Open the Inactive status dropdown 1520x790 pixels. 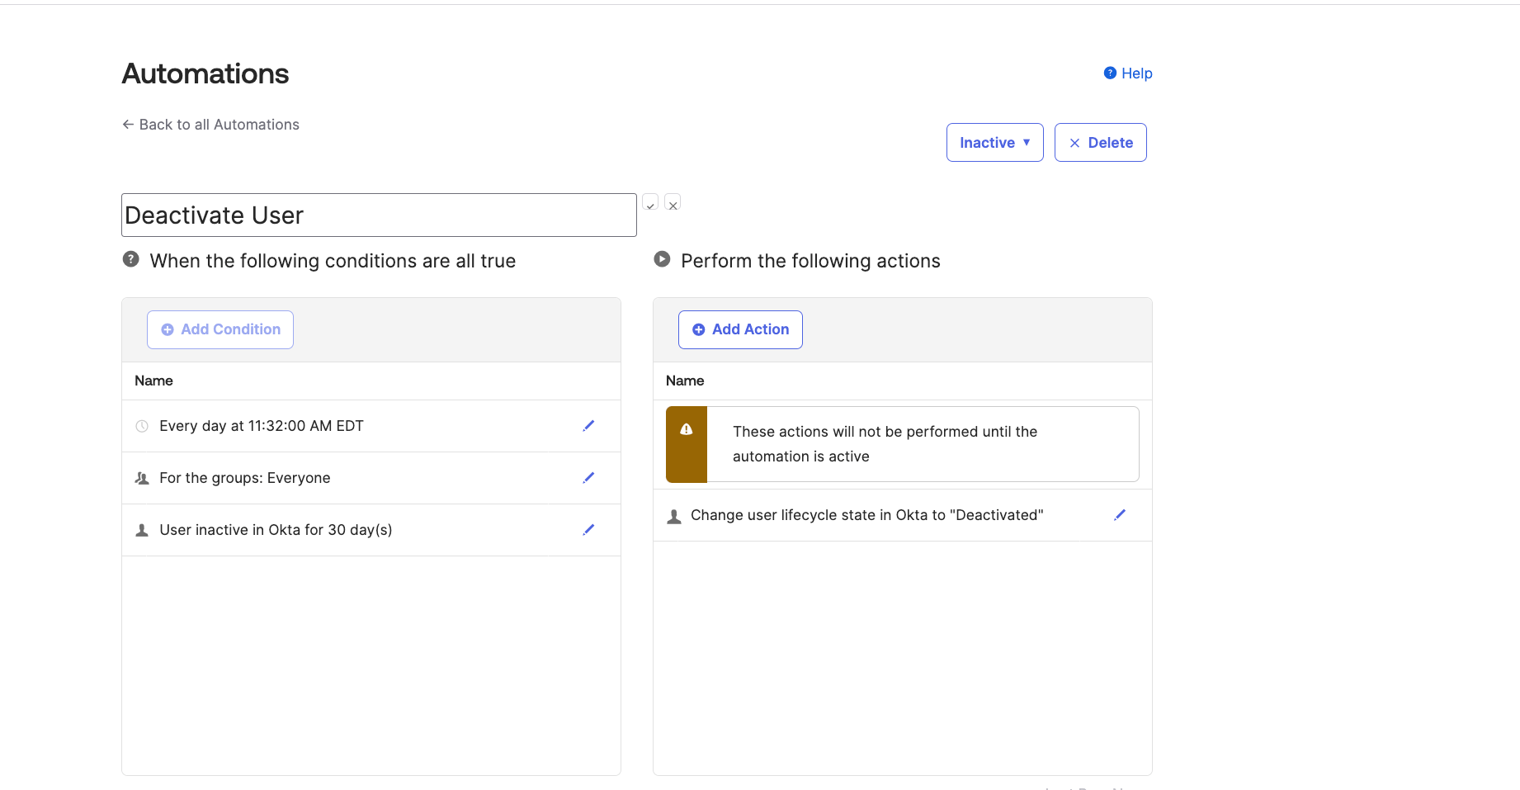coord(994,142)
